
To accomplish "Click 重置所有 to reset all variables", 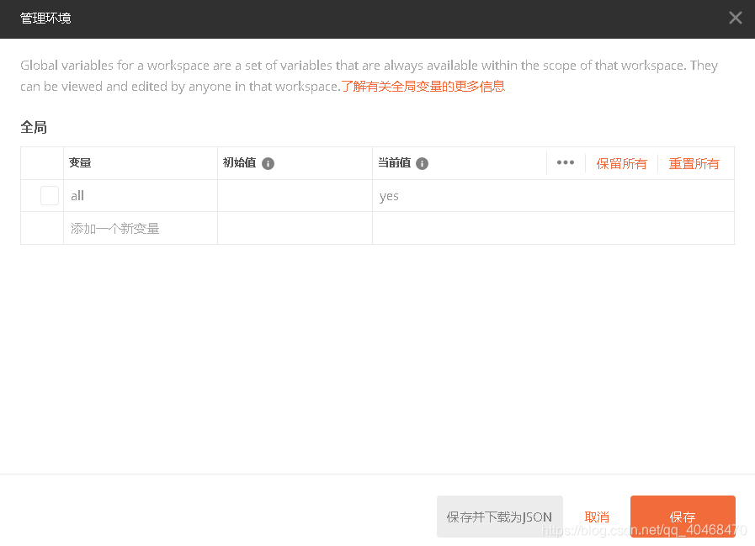I will pyautogui.click(x=694, y=163).
